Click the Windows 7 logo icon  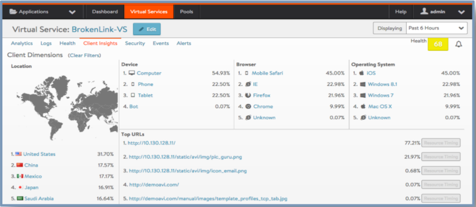click(x=362, y=95)
